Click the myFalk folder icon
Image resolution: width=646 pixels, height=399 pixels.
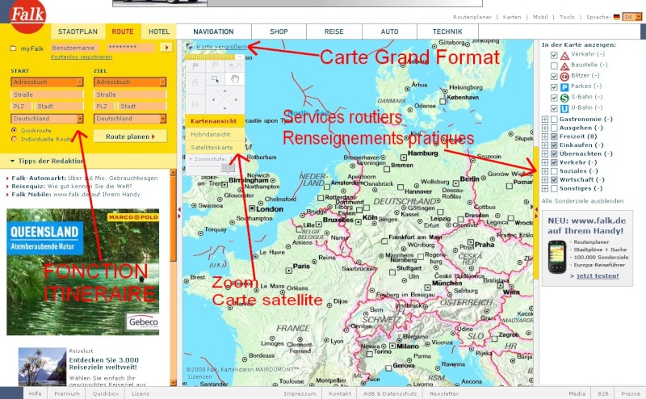click(13, 48)
